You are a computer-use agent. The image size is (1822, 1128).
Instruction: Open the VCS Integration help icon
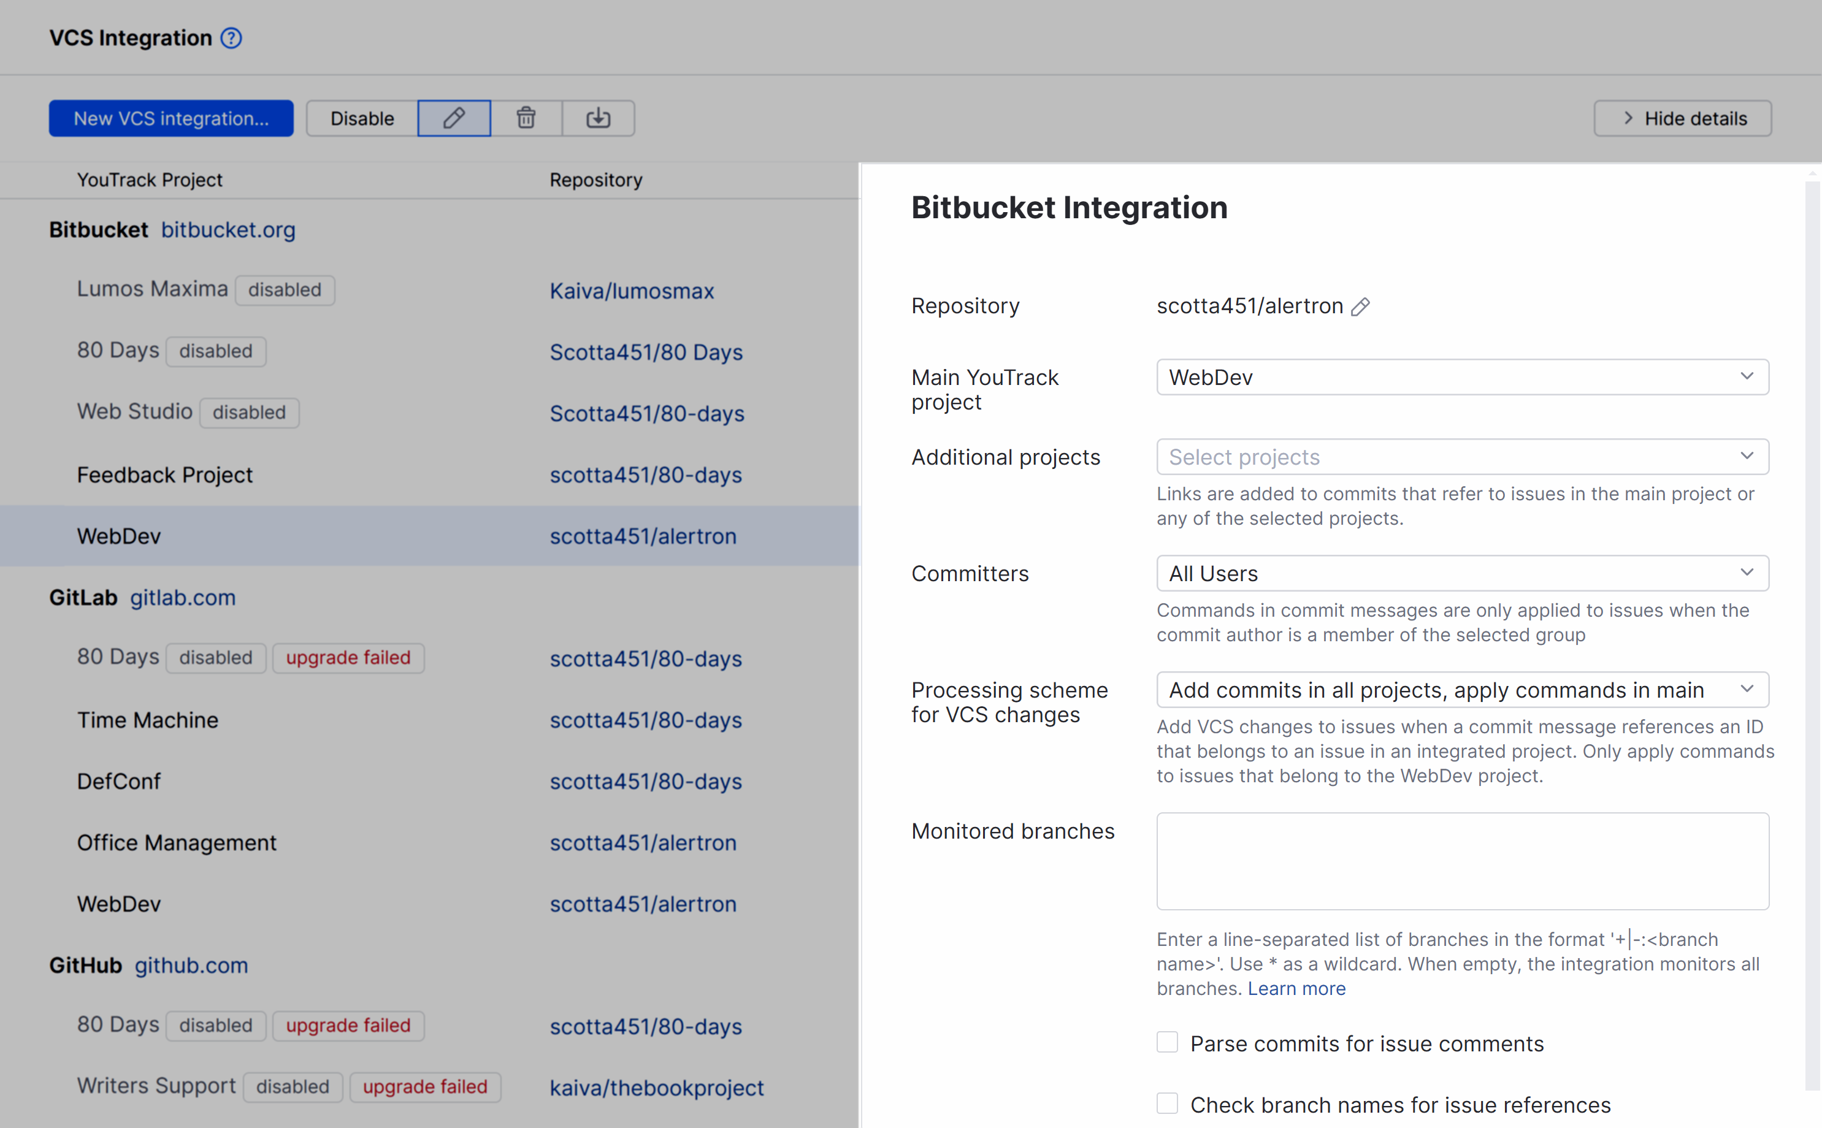(x=231, y=37)
